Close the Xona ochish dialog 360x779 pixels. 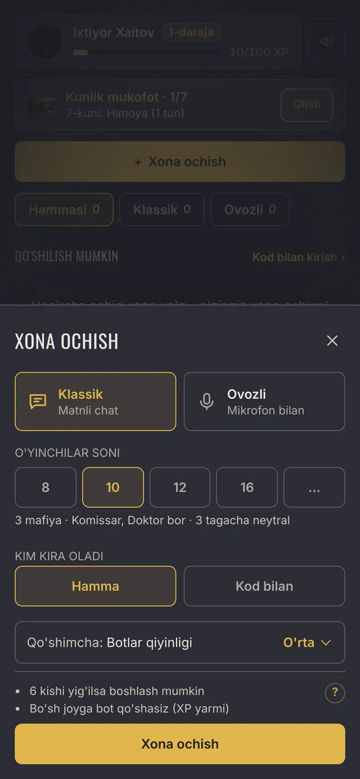(332, 341)
